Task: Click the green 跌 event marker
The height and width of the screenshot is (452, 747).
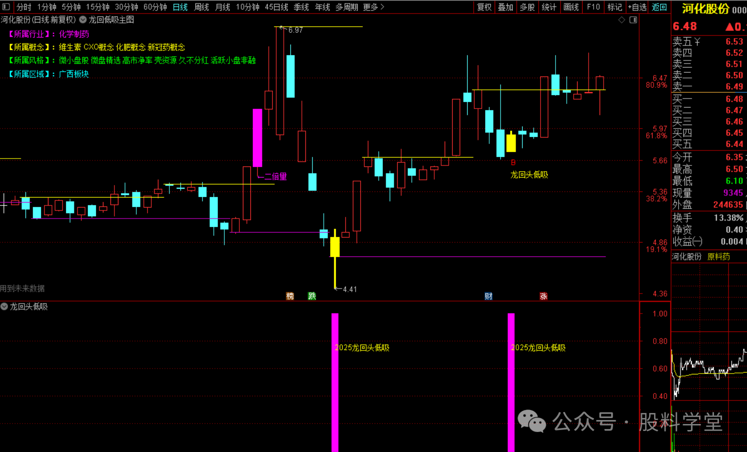Action: click(x=312, y=296)
